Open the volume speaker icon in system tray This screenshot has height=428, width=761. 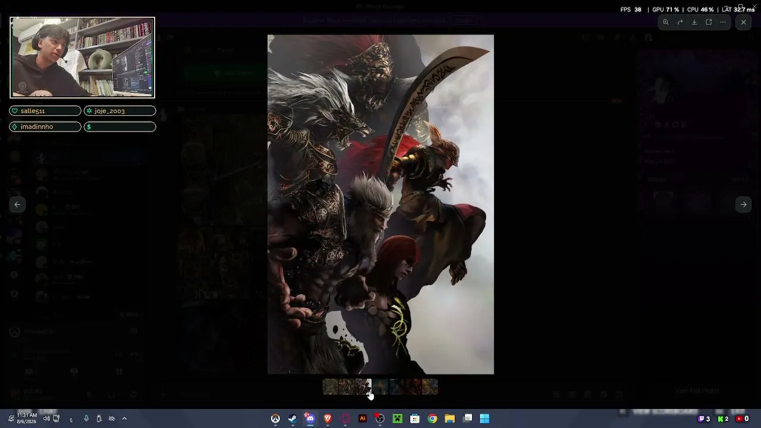[46, 418]
